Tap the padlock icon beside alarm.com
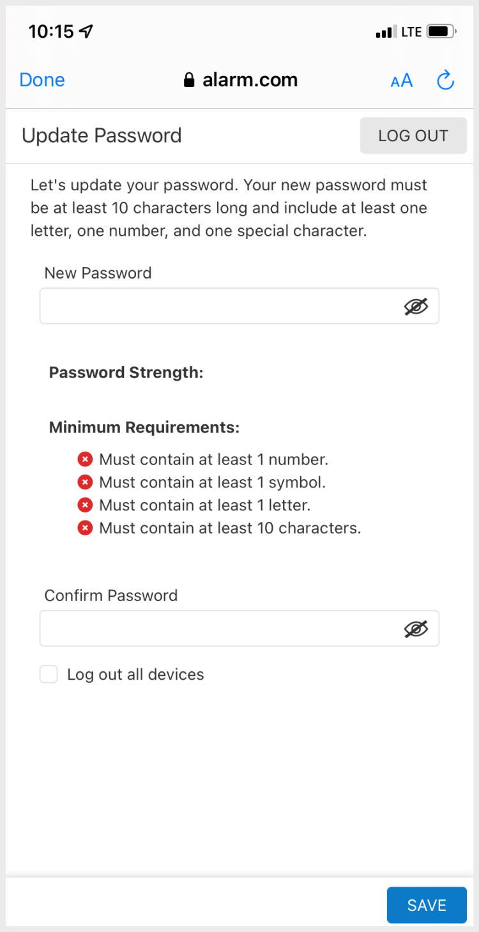Screen dimensions: 479x932 tap(188, 80)
